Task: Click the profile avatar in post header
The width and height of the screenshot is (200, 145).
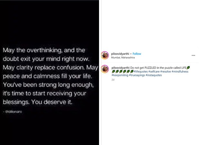Action: pyautogui.click(x=105, y=55)
